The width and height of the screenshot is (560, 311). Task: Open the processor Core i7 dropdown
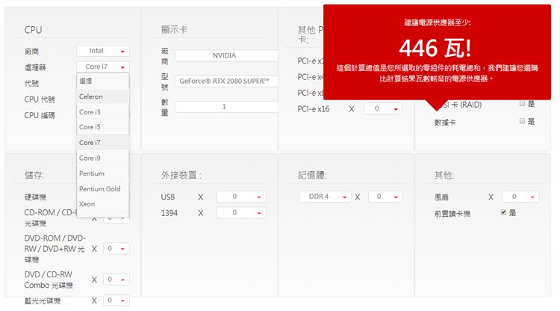click(103, 67)
